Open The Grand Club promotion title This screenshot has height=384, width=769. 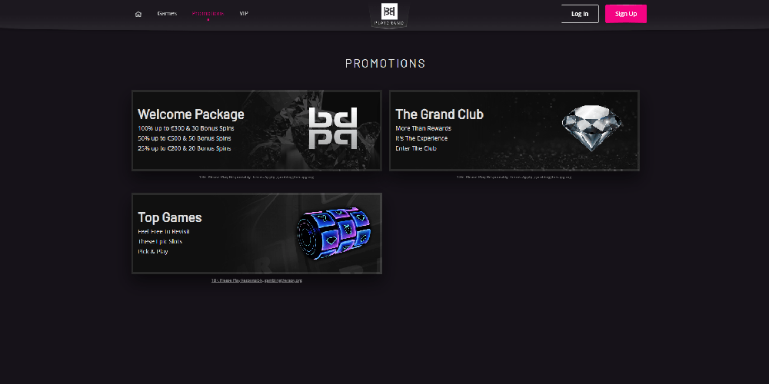[x=439, y=114]
